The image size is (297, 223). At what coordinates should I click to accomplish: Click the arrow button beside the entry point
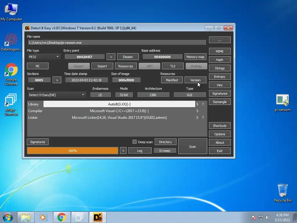coord(111,57)
